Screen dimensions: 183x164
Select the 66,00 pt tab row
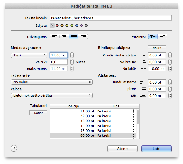[x=93, y=135]
